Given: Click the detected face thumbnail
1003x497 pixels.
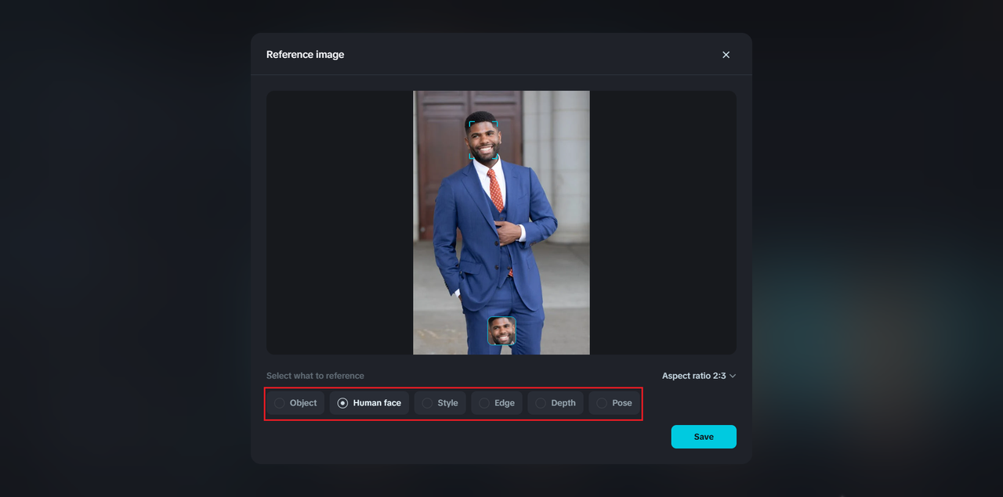Looking at the screenshot, I should coord(501,331).
